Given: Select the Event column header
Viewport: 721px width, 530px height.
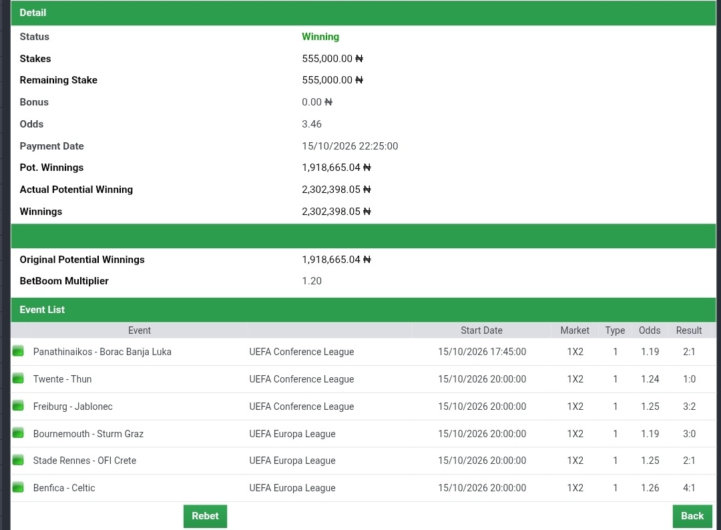Looking at the screenshot, I should click(x=139, y=330).
